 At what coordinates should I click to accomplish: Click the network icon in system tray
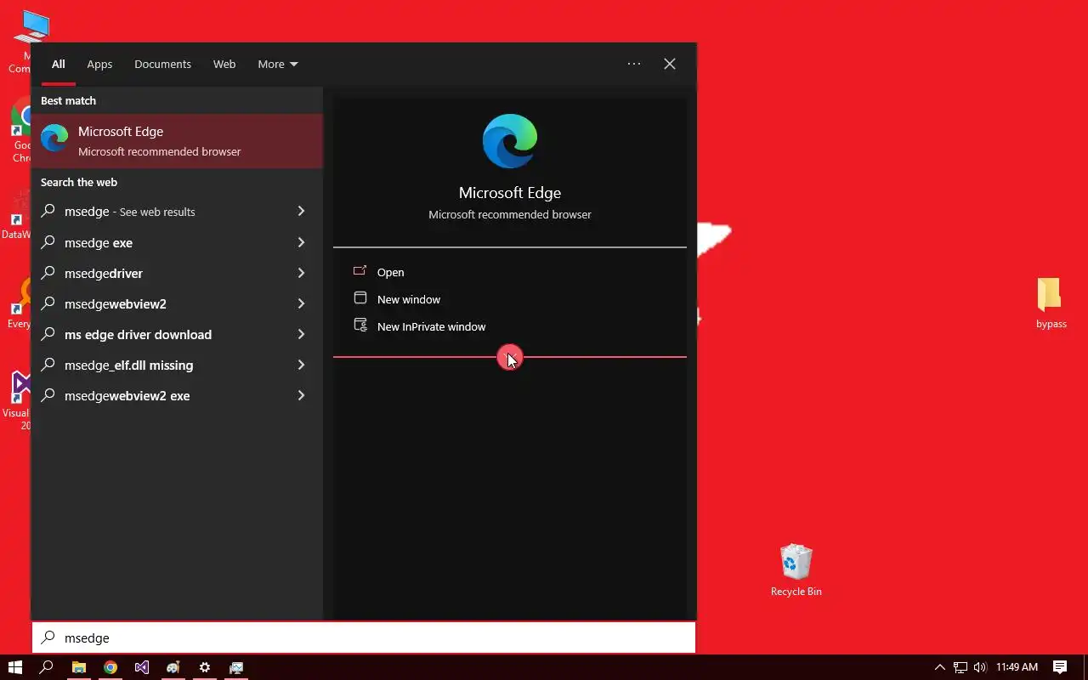pyautogui.click(x=960, y=667)
